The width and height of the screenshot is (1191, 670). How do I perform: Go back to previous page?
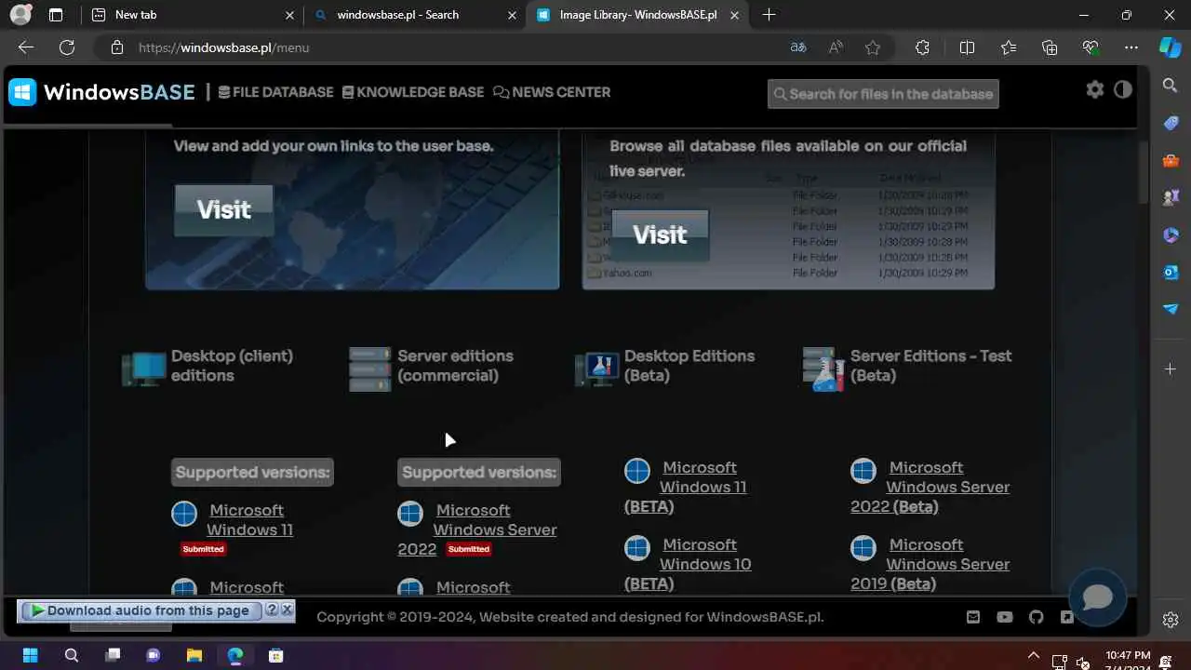[26, 47]
